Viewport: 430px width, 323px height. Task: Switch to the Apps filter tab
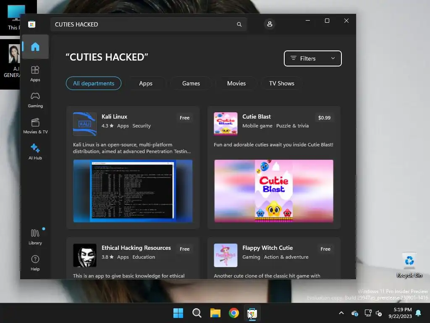tap(146, 83)
